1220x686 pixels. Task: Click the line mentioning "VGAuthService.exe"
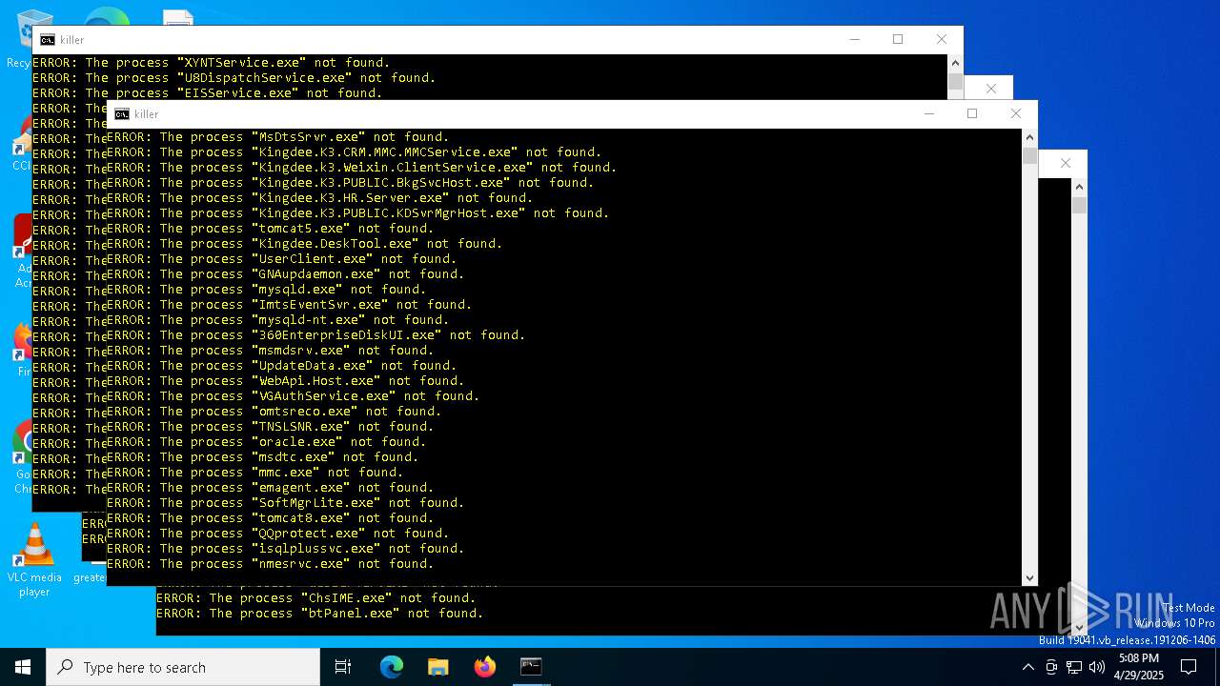click(x=293, y=396)
